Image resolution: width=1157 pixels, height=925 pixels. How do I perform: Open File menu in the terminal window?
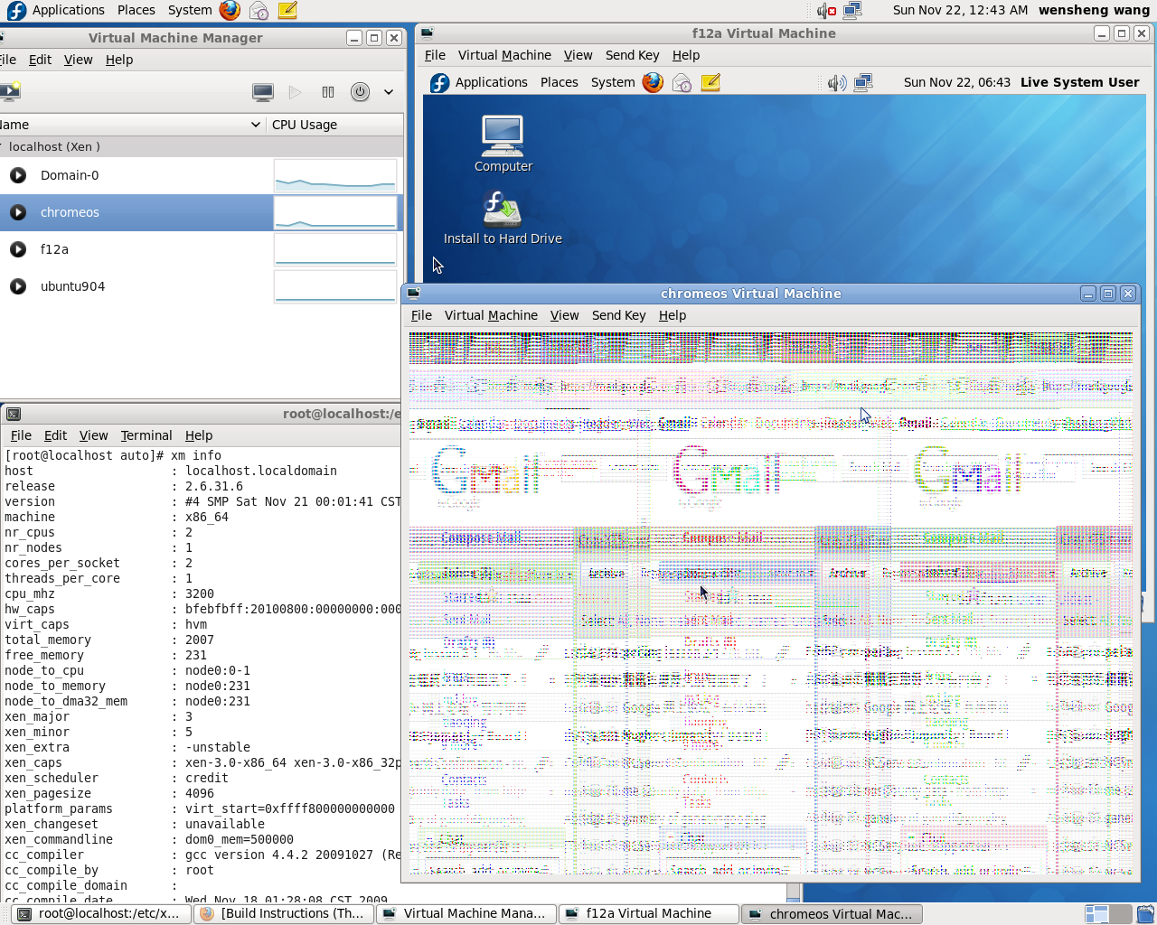coord(21,435)
